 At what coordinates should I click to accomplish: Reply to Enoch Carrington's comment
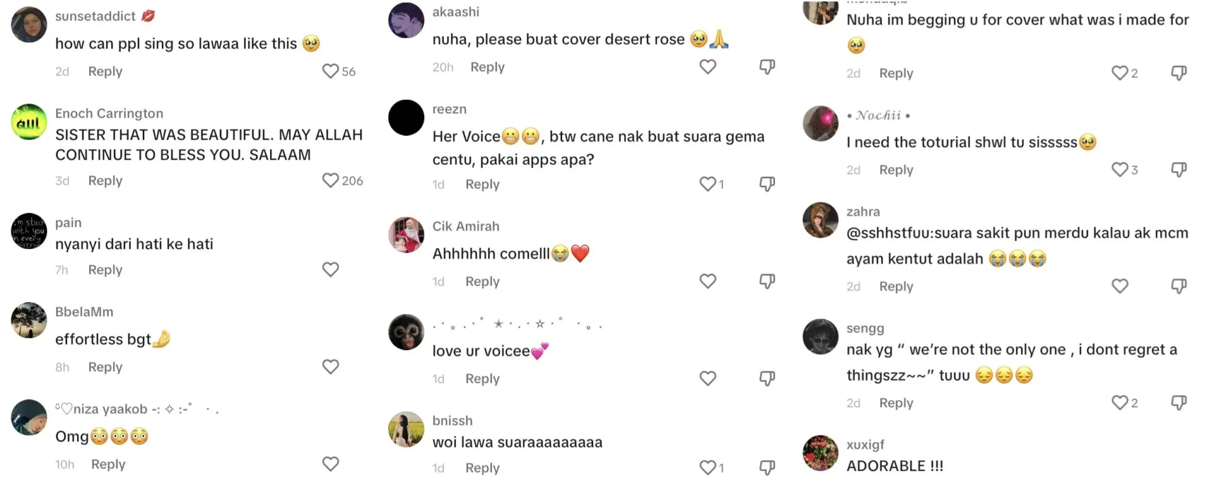pyautogui.click(x=105, y=181)
